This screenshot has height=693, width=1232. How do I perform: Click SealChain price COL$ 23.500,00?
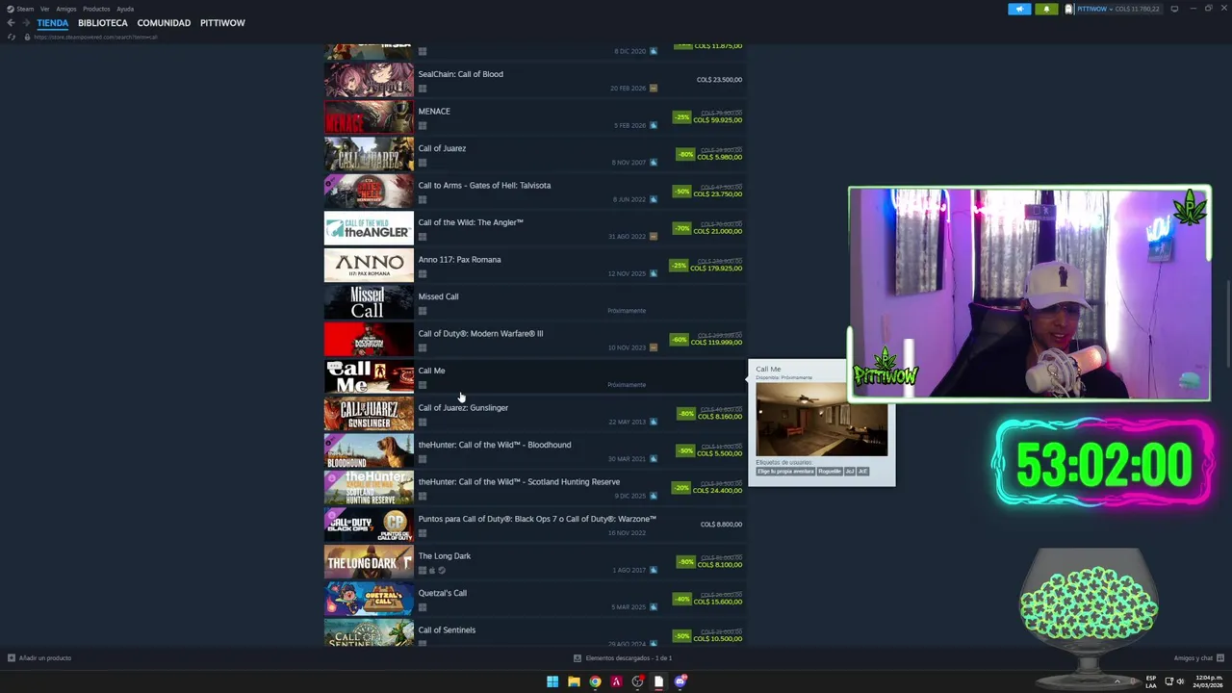coord(719,80)
